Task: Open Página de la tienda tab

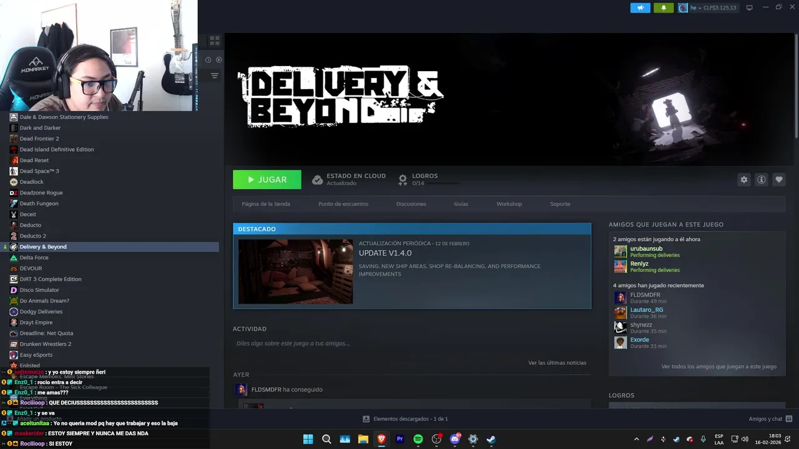Action: 266,204
